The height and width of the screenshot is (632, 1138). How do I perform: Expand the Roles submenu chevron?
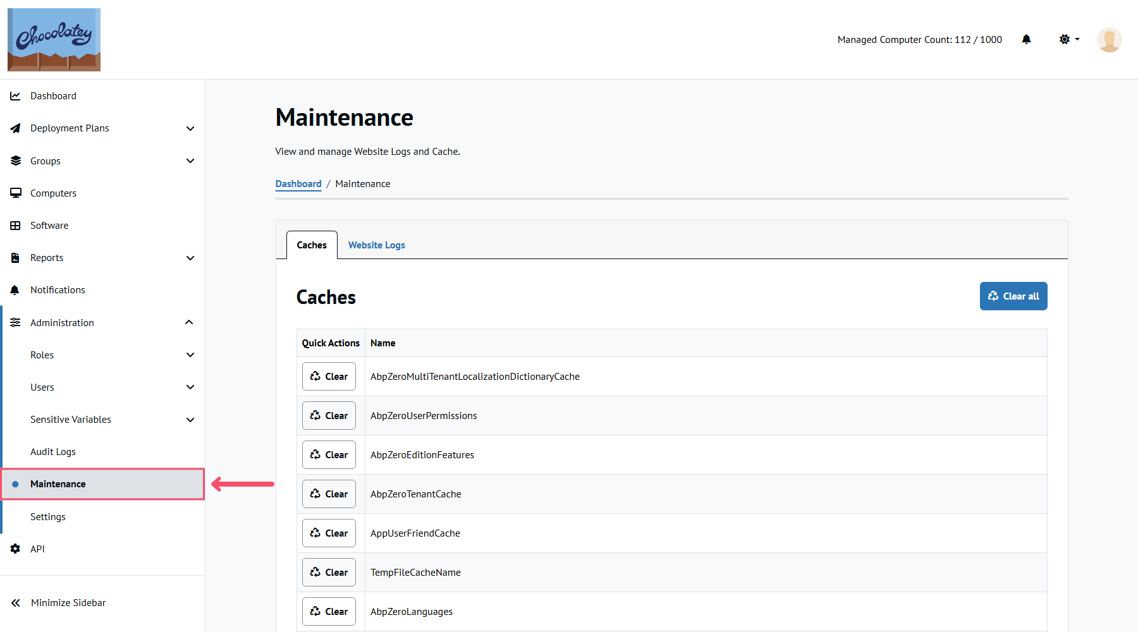190,355
